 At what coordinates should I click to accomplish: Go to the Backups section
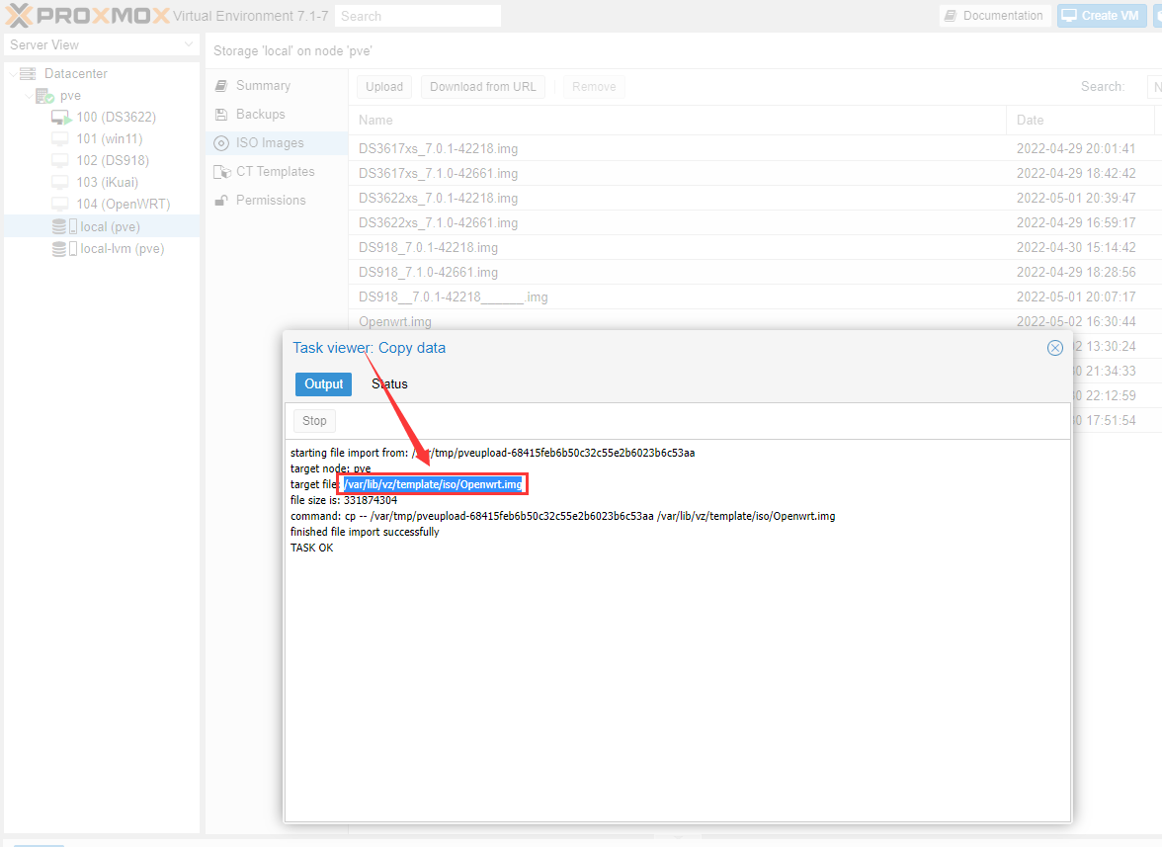tap(260, 115)
